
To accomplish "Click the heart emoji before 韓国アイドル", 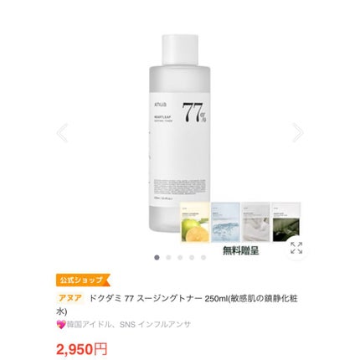I will coord(61,325).
